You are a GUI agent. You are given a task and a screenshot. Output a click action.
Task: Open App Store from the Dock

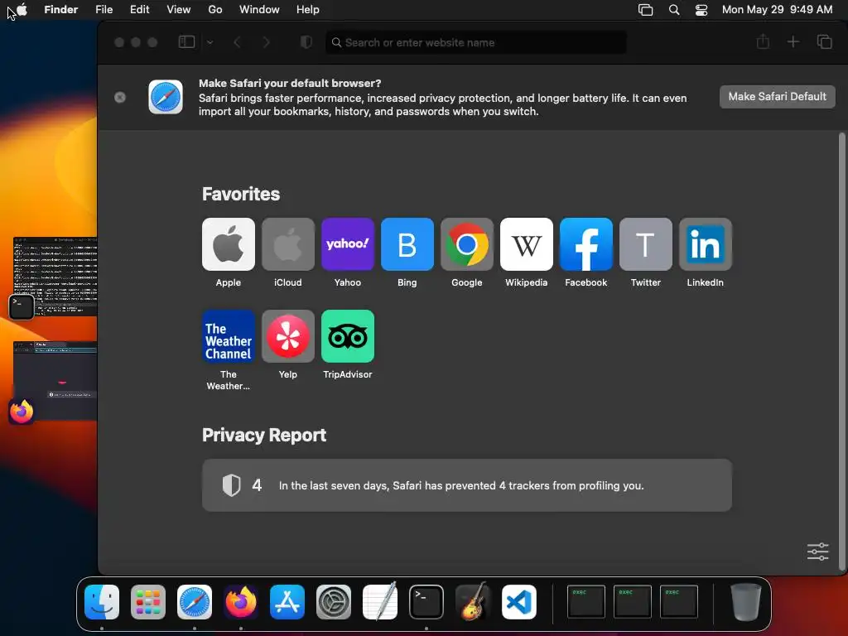click(x=287, y=602)
